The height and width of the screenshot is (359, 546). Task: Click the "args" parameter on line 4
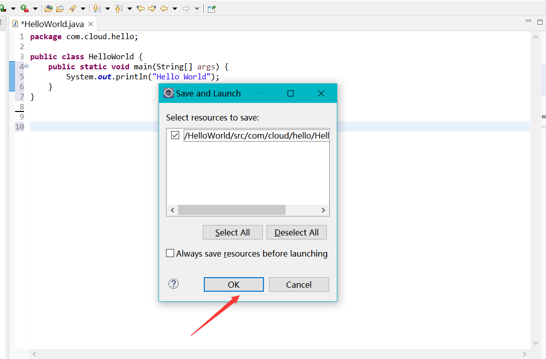coord(206,67)
